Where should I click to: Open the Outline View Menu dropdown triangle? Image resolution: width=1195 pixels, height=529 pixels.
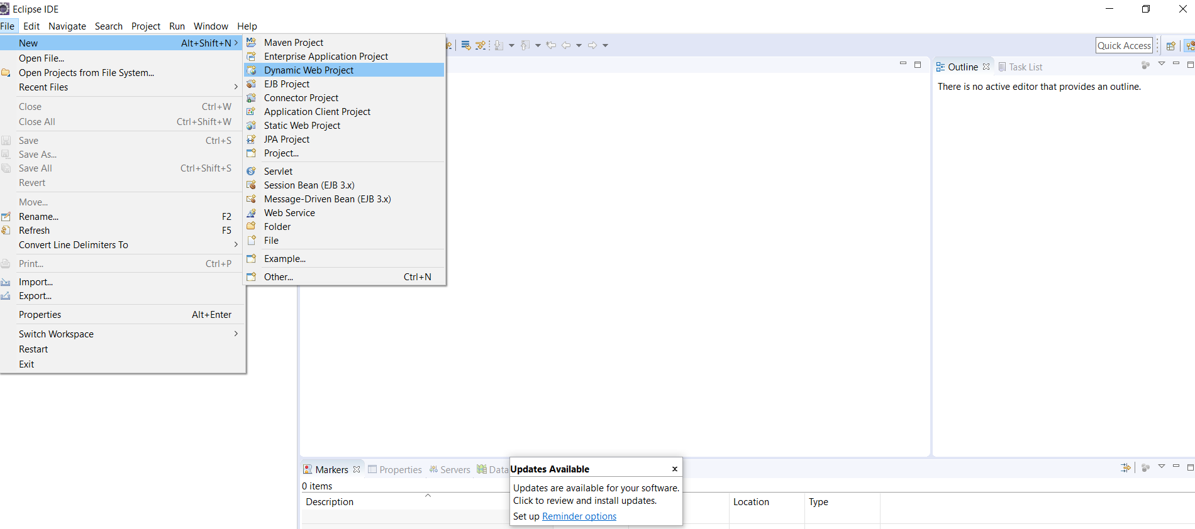pos(1162,64)
